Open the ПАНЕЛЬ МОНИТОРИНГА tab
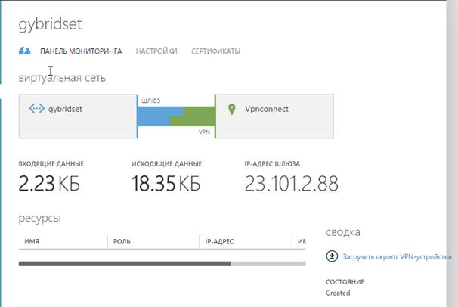Viewport: 458px width, 307px height. tap(81, 51)
